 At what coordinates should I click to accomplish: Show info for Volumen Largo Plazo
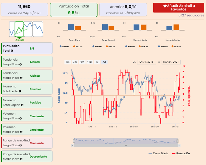tap(21, 118)
